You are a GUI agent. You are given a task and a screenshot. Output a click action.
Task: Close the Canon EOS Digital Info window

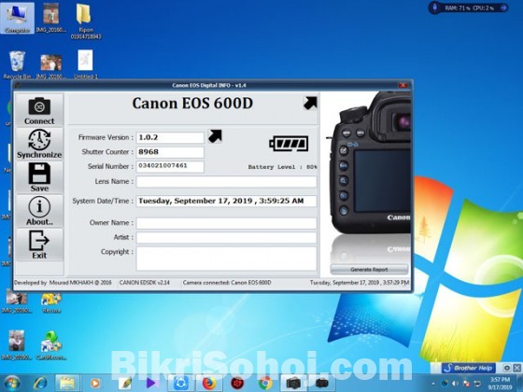(403, 85)
